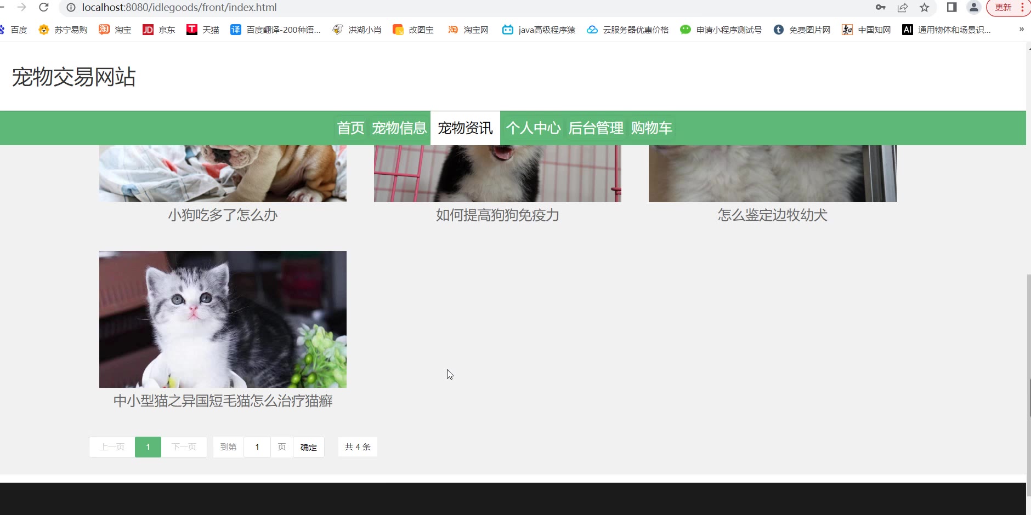This screenshot has width=1031, height=515.
Task: Open the 后台管理 navigation tab
Action: click(596, 128)
